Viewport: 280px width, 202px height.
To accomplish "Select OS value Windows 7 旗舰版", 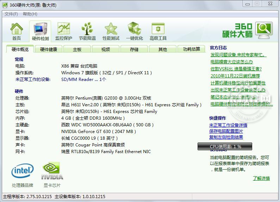I will 107,72.
